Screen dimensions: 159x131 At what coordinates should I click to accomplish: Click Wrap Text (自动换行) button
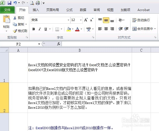click(141, 20)
